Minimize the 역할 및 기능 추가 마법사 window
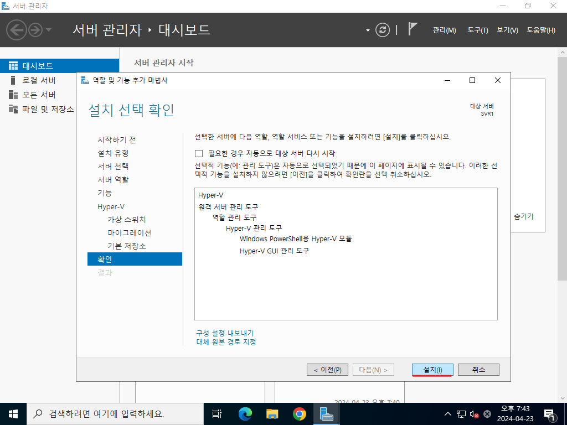This screenshot has width=567, height=425. (447, 80)
